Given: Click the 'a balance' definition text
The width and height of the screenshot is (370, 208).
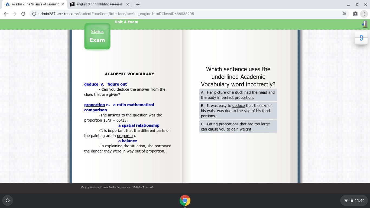Looking at the screenshot, I should click(128, 141).
